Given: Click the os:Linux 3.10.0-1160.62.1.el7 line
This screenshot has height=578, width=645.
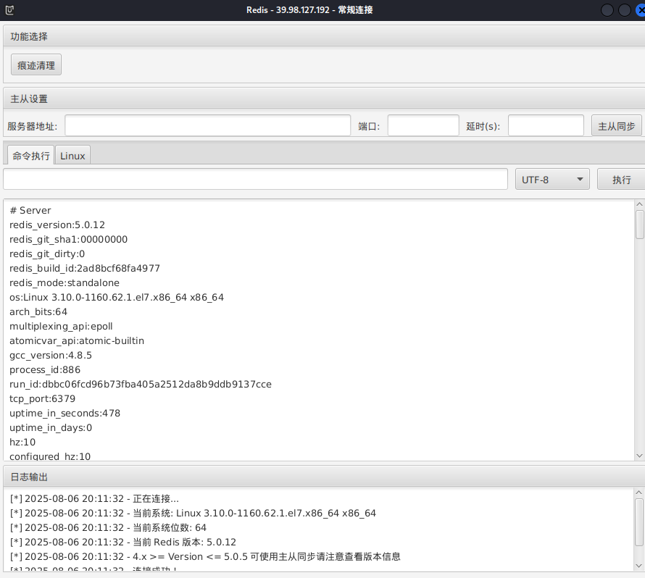Looking at the screenshot, I should click(117, 297).
